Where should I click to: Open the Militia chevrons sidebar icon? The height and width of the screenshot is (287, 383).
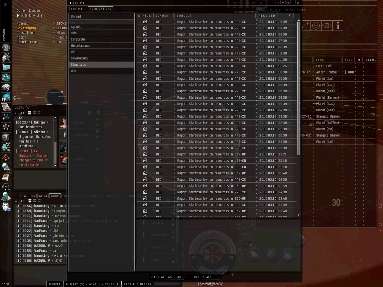click(6, 157)
